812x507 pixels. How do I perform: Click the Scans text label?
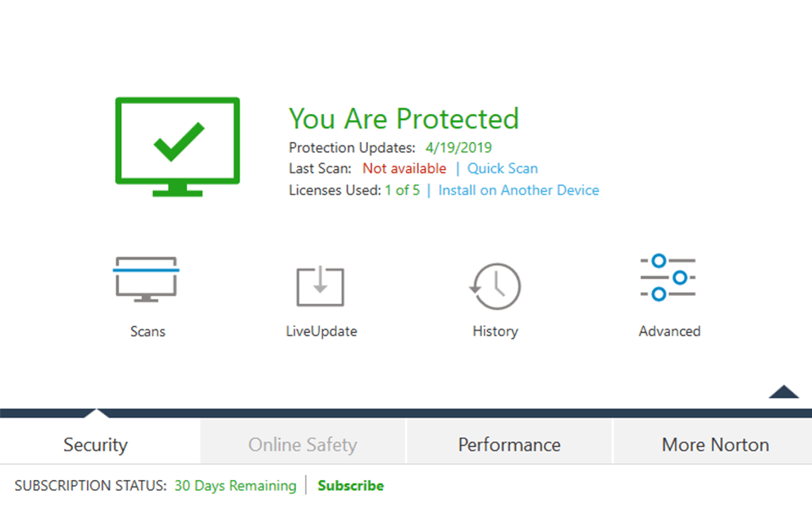coord(148,331)
